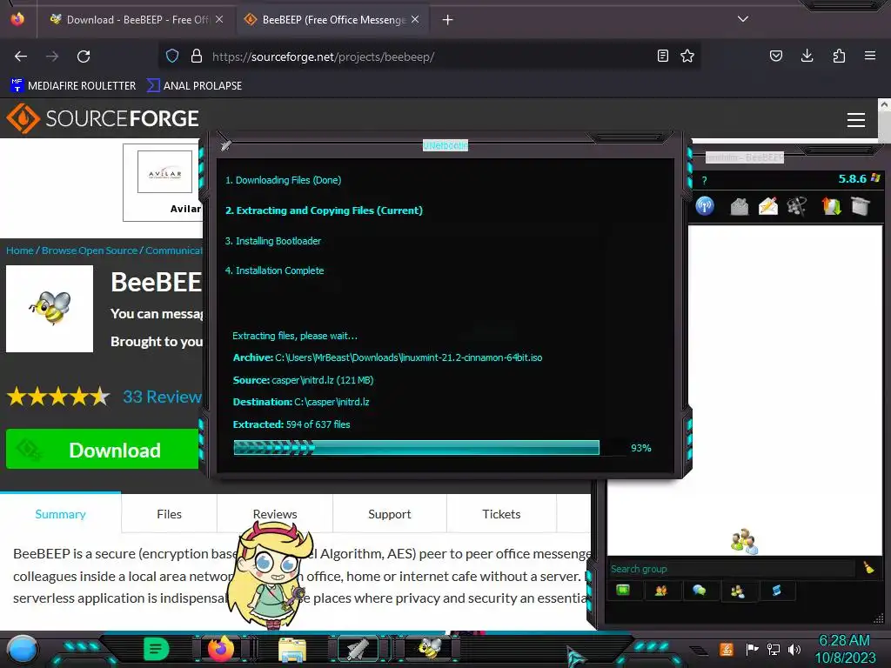The height and width of the screenshot is (668, 891).
Task: Click the question mark help in BeeBEEP
Action: [704, 181]
